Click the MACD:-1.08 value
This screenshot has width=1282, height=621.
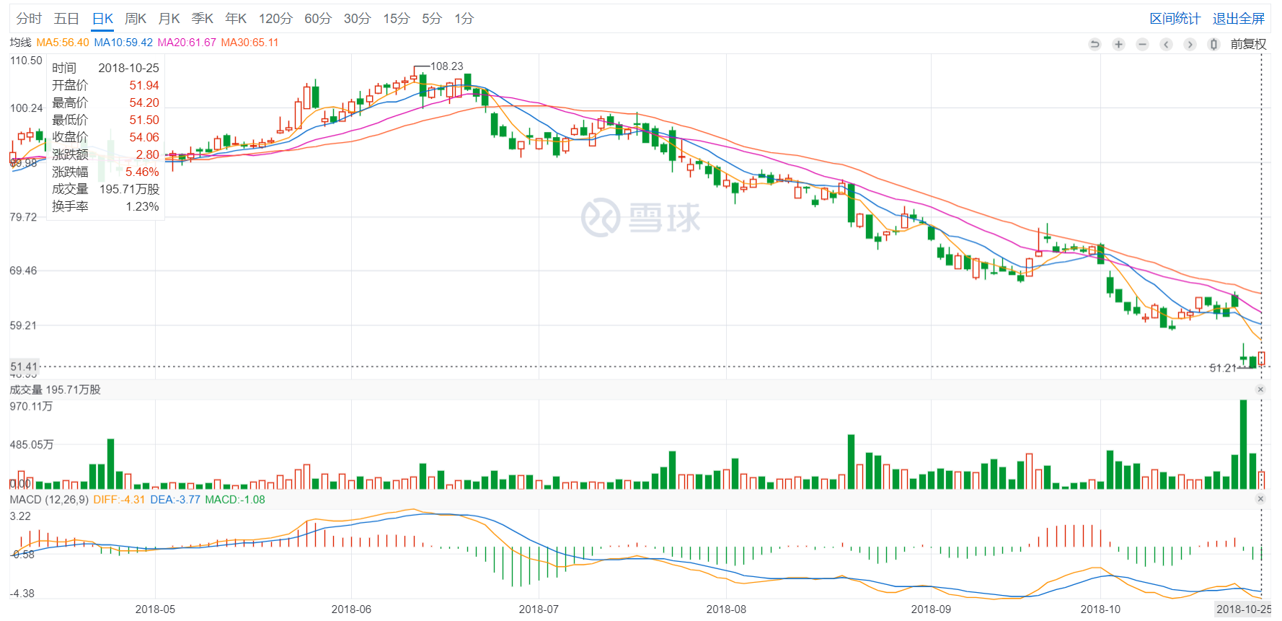pos(235,499)
